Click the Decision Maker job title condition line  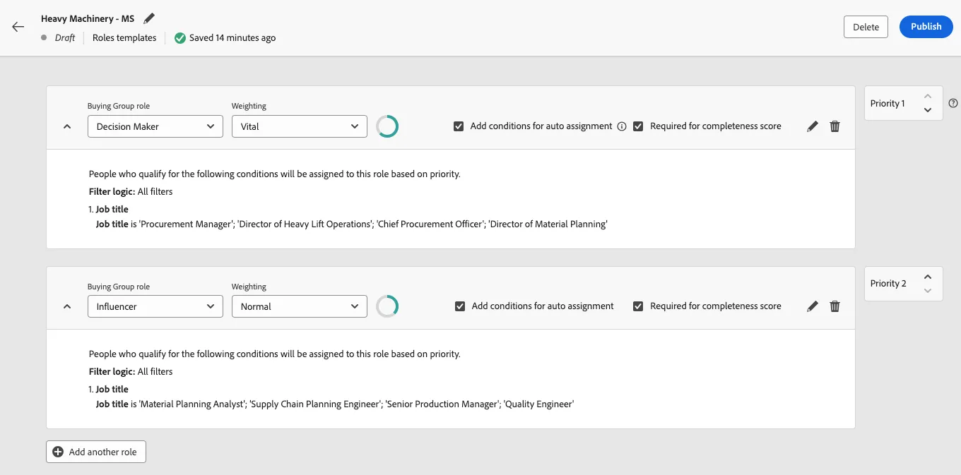(x=352, y=224)
